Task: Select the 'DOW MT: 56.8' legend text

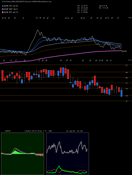Action: 11,9
